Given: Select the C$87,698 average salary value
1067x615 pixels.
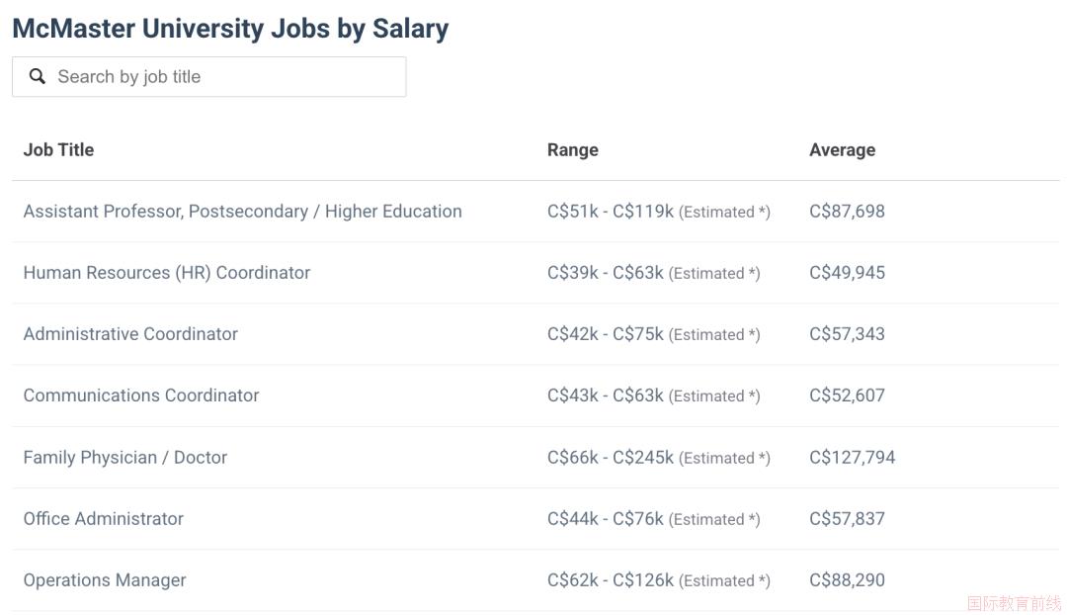Looking at the screenshot, I should click(x=848, y=212).
